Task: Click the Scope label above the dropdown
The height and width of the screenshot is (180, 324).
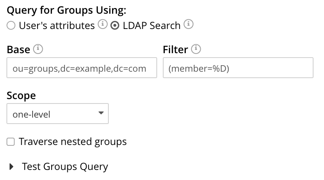Action: pos(21,96)
